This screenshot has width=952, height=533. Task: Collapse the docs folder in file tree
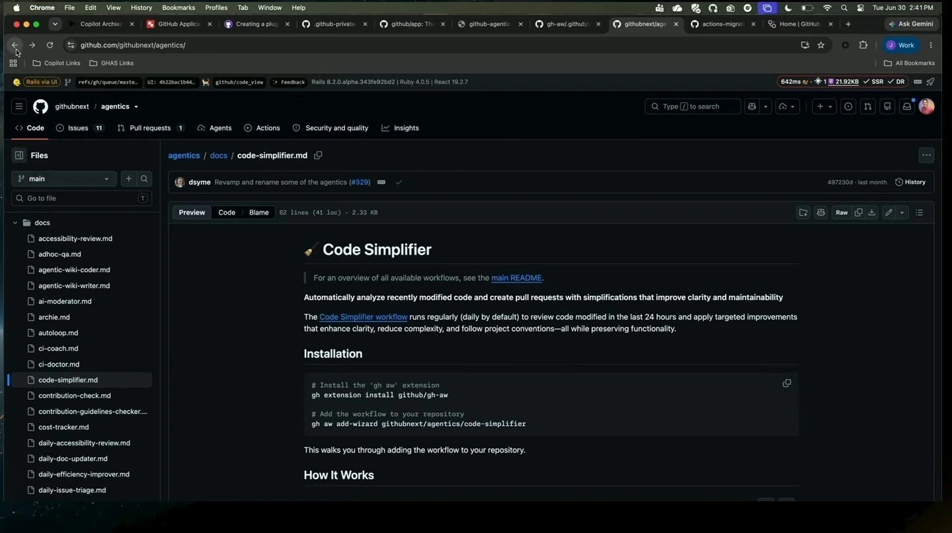pyautogui.click(x=15, y=223)
